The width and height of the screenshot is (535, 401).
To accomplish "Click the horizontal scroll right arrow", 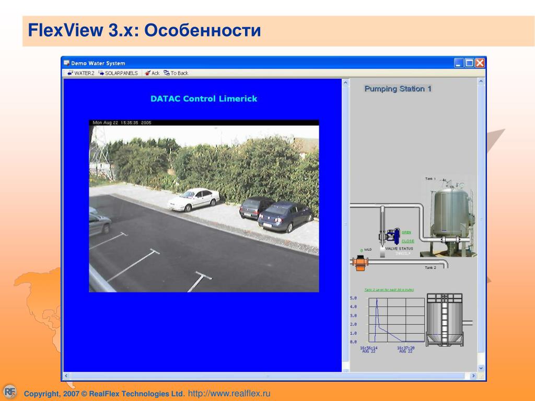I will 473,376.
